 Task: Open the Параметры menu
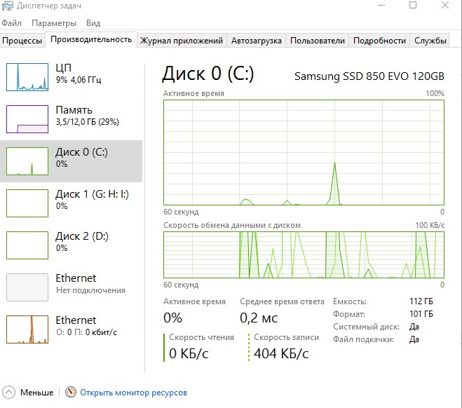pos(49,23)
